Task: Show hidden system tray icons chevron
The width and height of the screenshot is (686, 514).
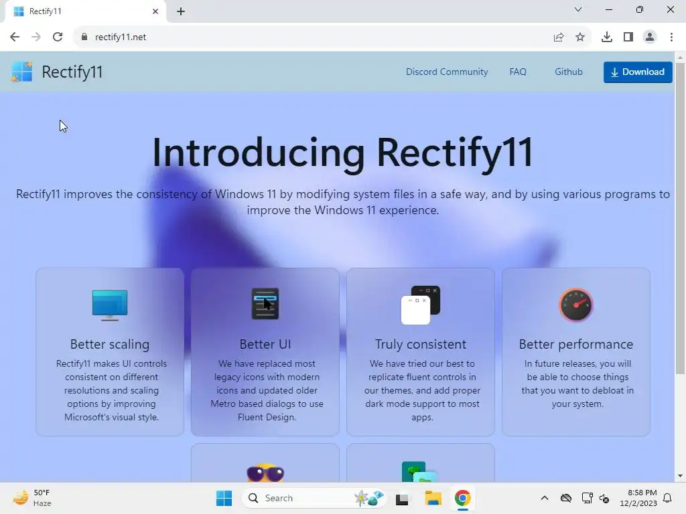Action: point(544,498)
